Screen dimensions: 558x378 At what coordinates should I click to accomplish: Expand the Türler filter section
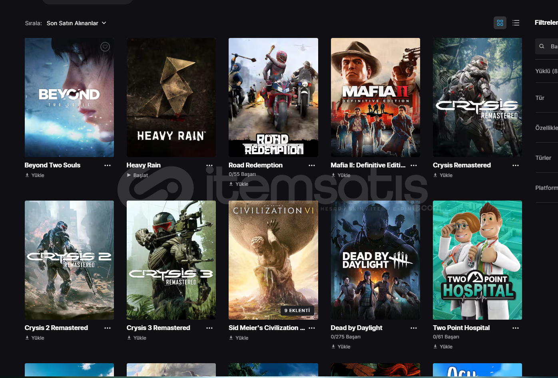(x=546, y=158)
